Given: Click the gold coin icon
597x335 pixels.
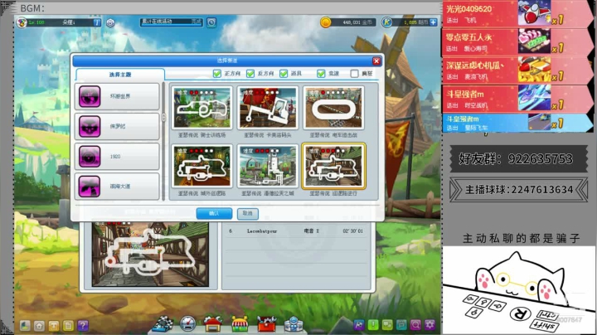Looking at the screenshot, I should (x=326, y=22).
